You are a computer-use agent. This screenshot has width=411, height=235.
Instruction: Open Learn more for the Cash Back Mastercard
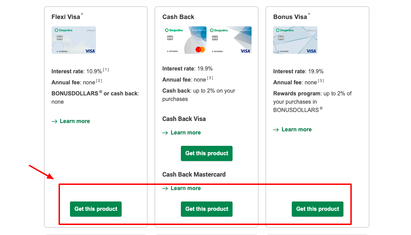[x=185, y=188]
